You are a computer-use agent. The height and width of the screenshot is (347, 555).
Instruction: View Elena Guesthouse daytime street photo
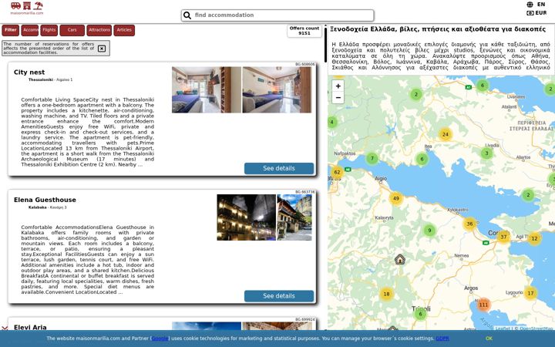coord(294,217)
